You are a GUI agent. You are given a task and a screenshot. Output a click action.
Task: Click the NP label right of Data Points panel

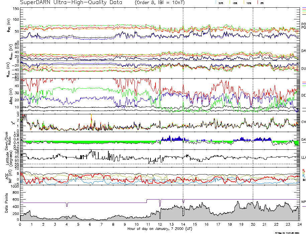[x=303, y=202]
